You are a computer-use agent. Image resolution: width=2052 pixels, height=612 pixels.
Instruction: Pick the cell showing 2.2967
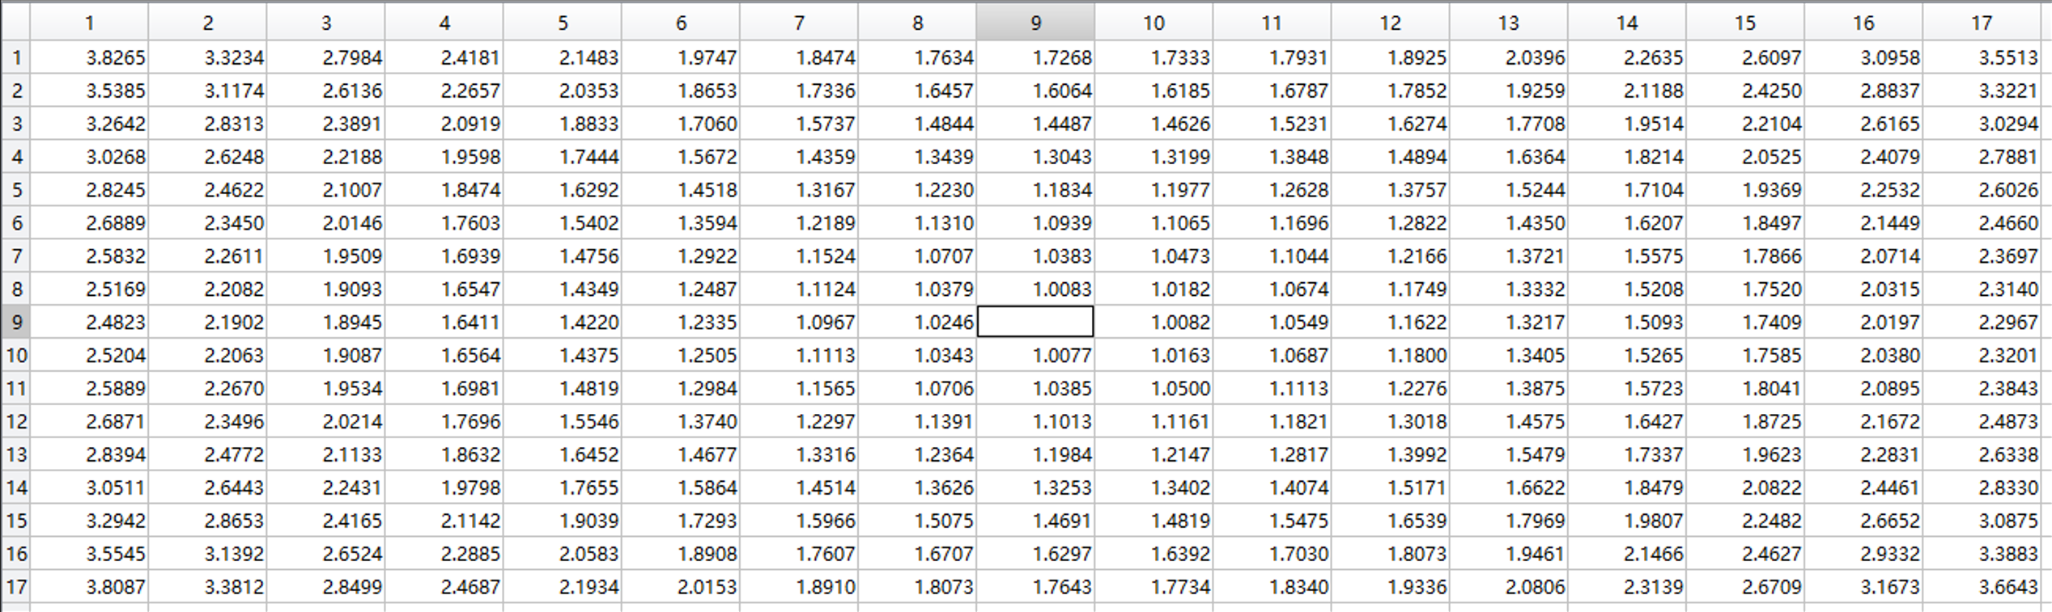1981,322
